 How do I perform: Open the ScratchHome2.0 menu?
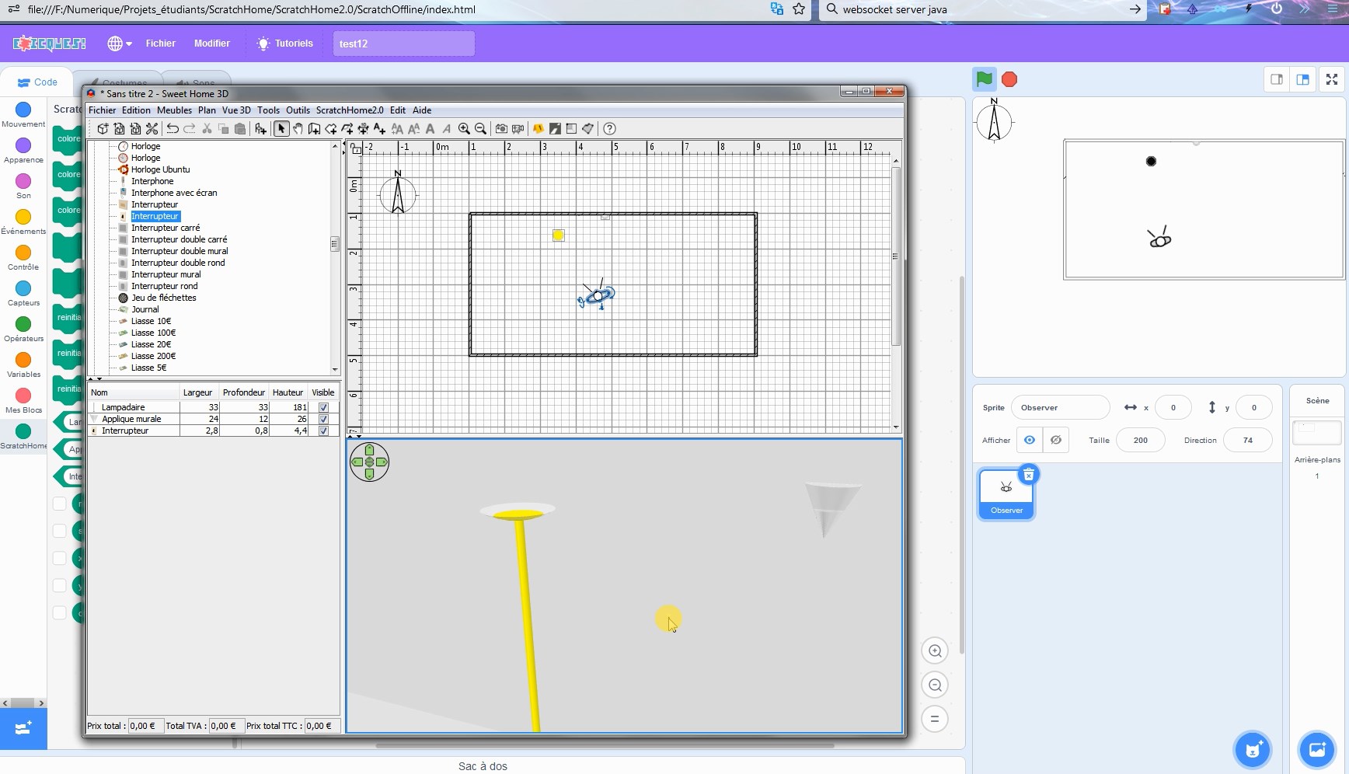(349, 110)
